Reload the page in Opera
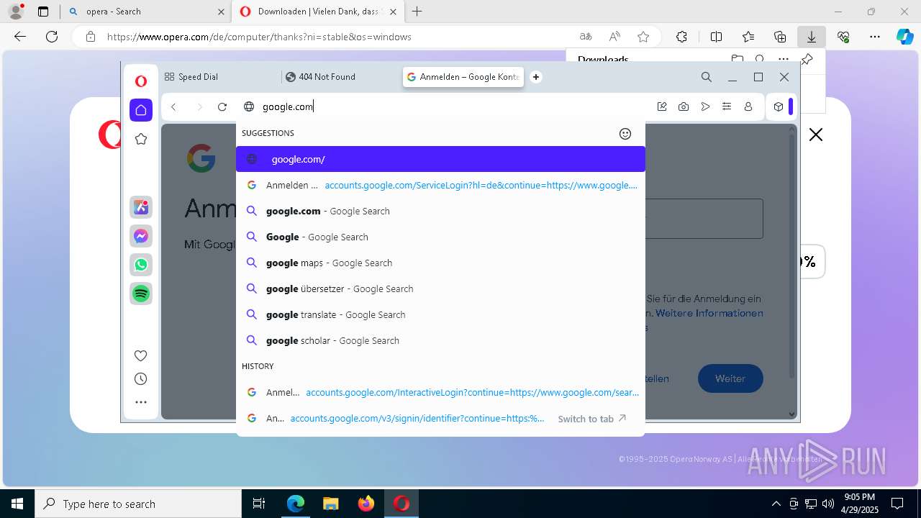This screenshot has height=518, width=921. [x=222, y=106]
